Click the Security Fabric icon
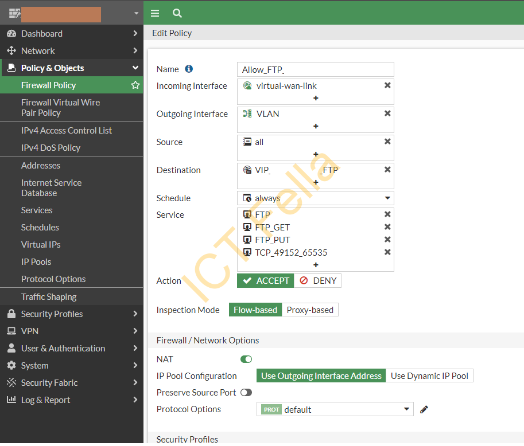The image size is (524, 446). (11, 382)
